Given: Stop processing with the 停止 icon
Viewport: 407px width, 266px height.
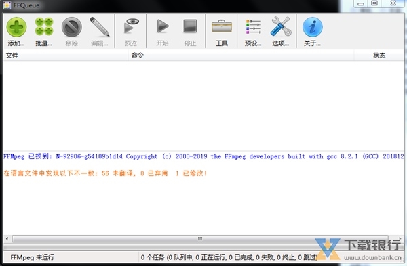Looking at the screenshot, I should point(190,26).
